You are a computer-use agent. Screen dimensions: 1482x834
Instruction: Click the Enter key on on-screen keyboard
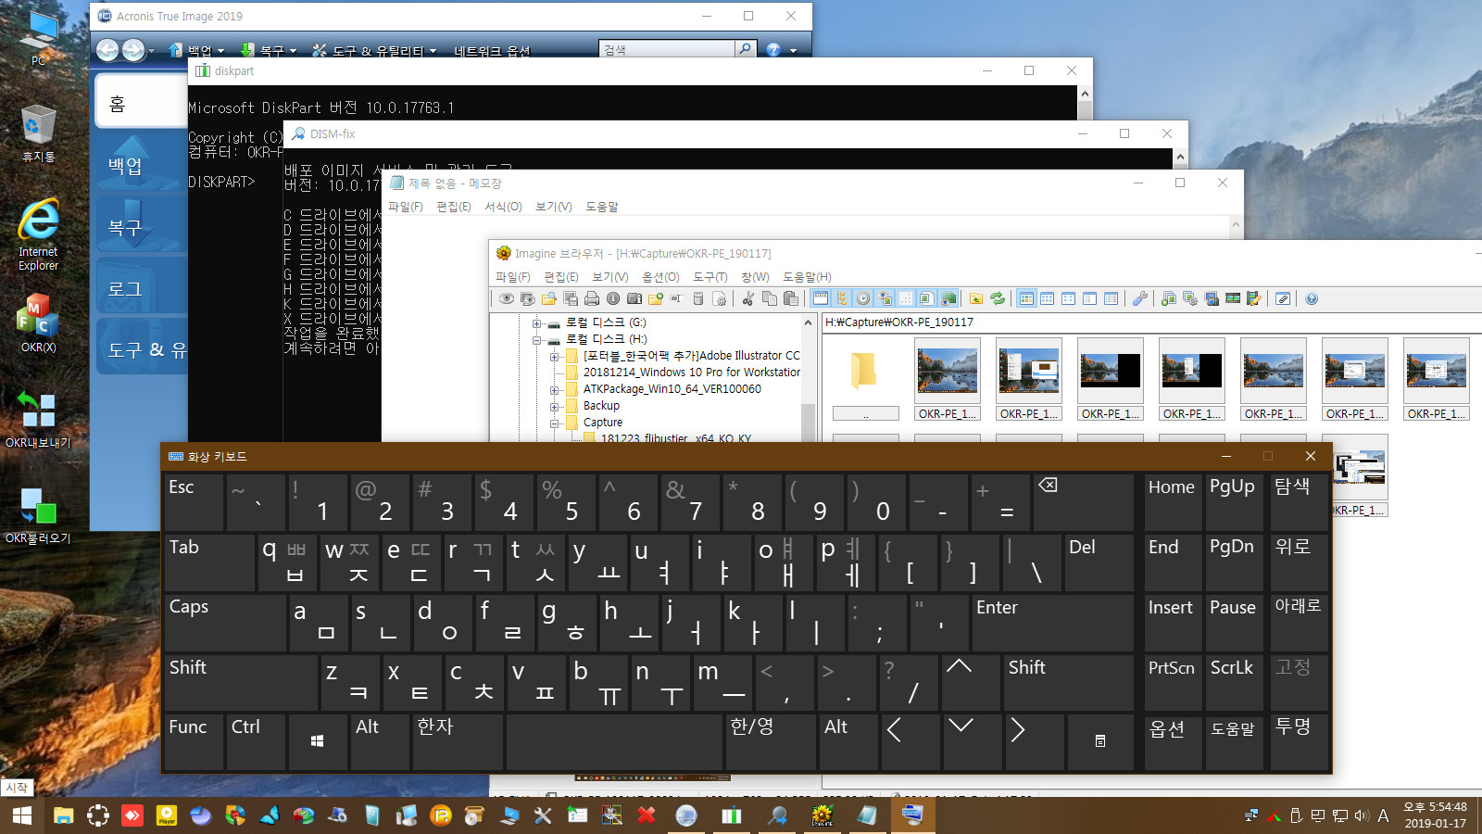(x=1052, y=621)
